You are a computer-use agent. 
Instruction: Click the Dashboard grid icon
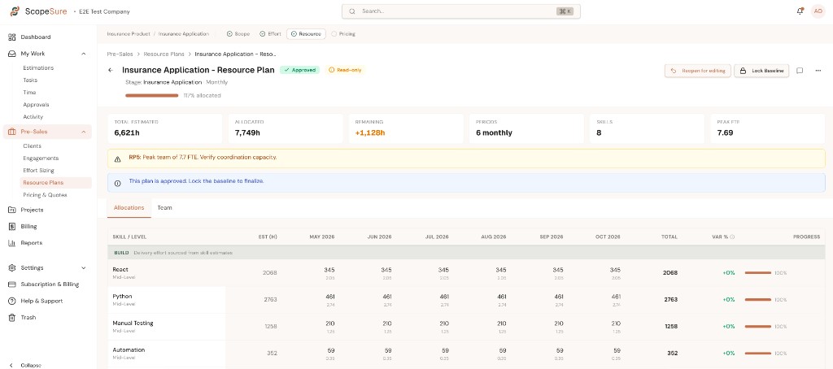(11, 37)
